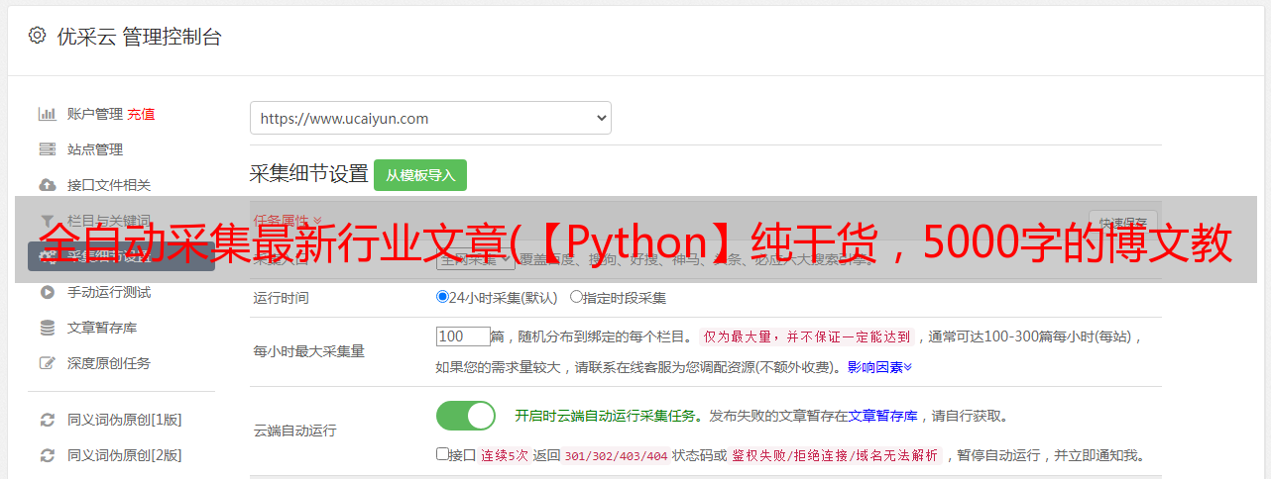The height and width of the screenshot is (479, 1271).
Task: Select 深度原创任务 in the sidebar
Action: pos(109,363)
